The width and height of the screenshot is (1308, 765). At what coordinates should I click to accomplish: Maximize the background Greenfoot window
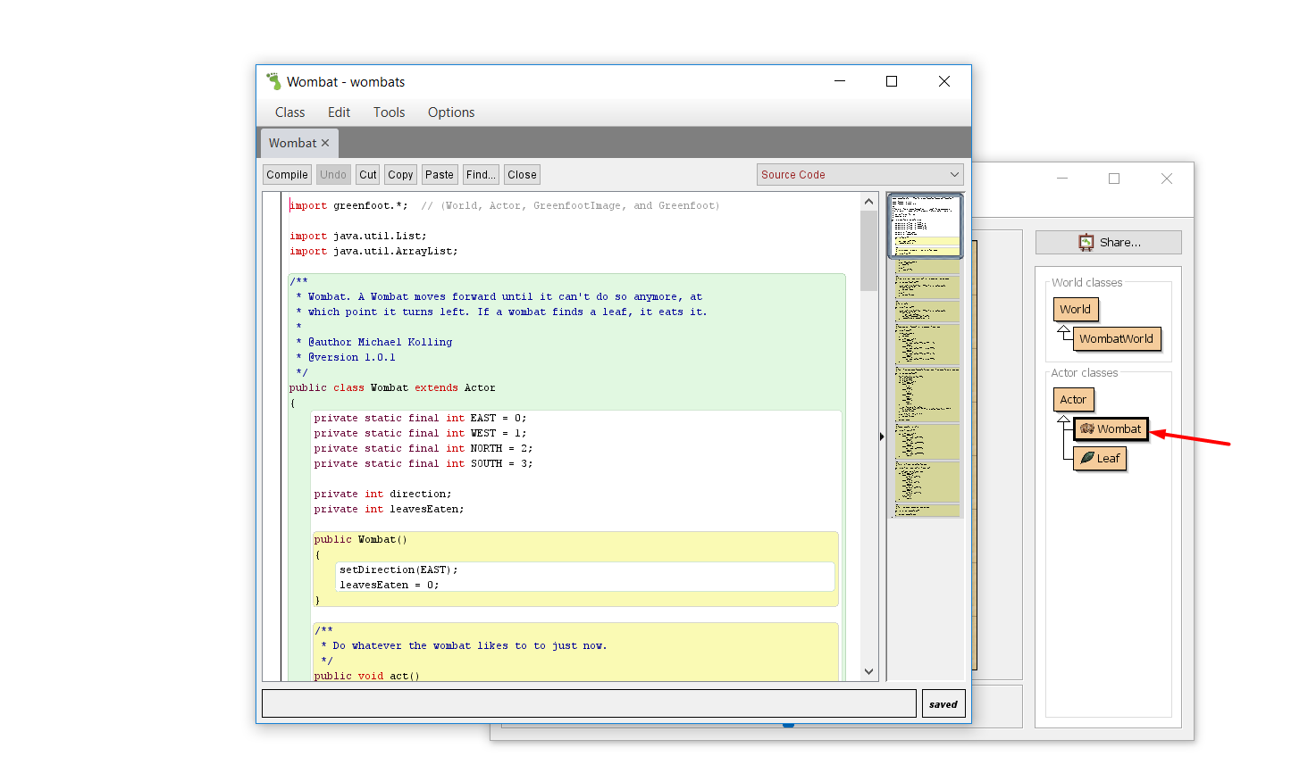[x=1114, y=179]
